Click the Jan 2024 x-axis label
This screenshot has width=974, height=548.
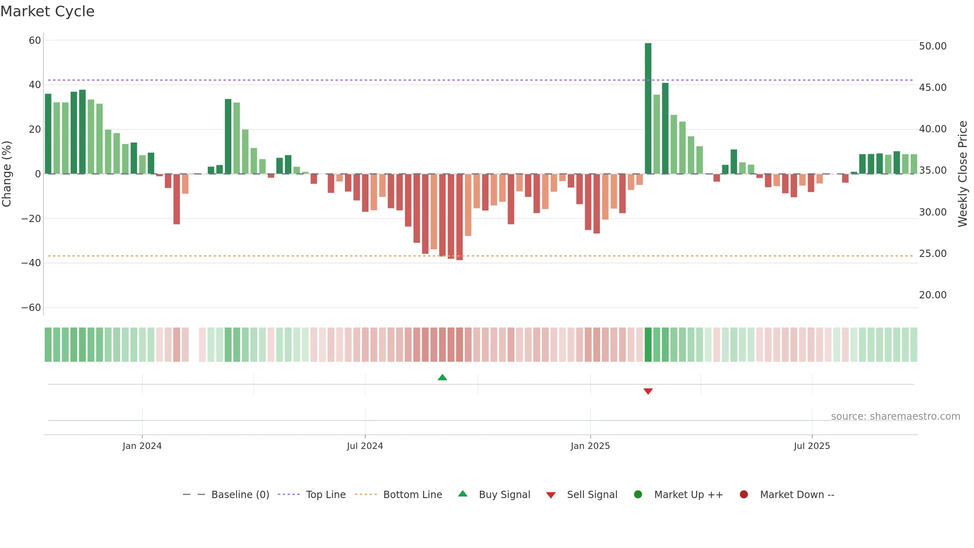point(142,446)
